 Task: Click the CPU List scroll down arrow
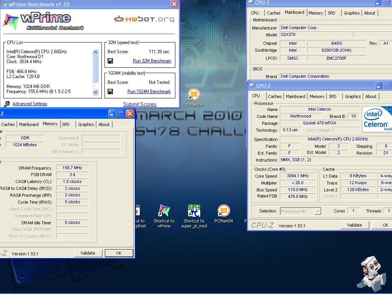click(x=95, y=92)
